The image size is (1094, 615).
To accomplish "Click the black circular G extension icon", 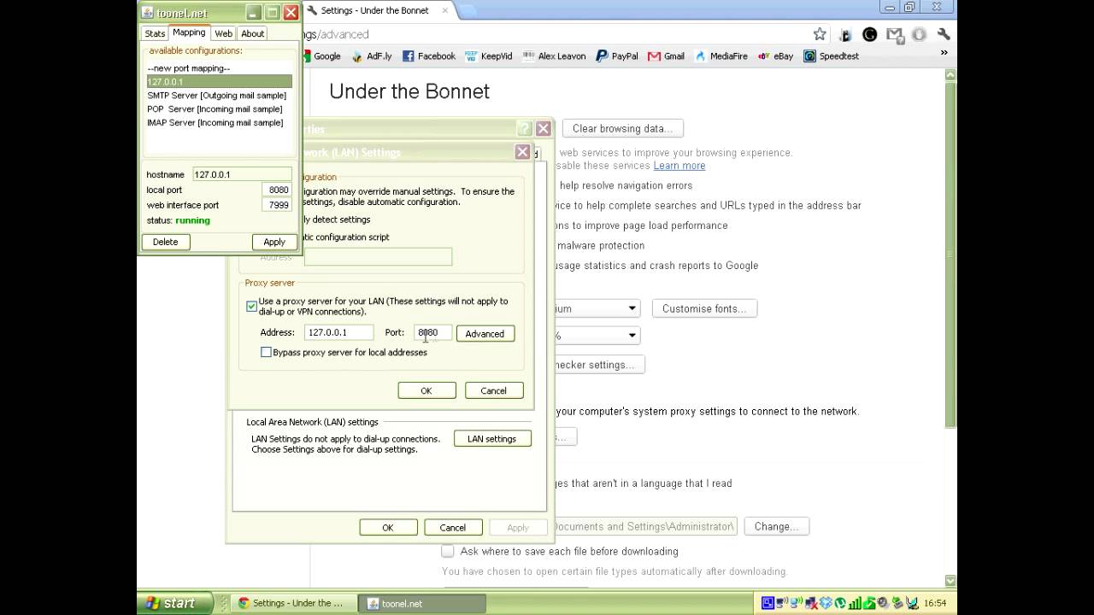I will [x=869, y=34].
